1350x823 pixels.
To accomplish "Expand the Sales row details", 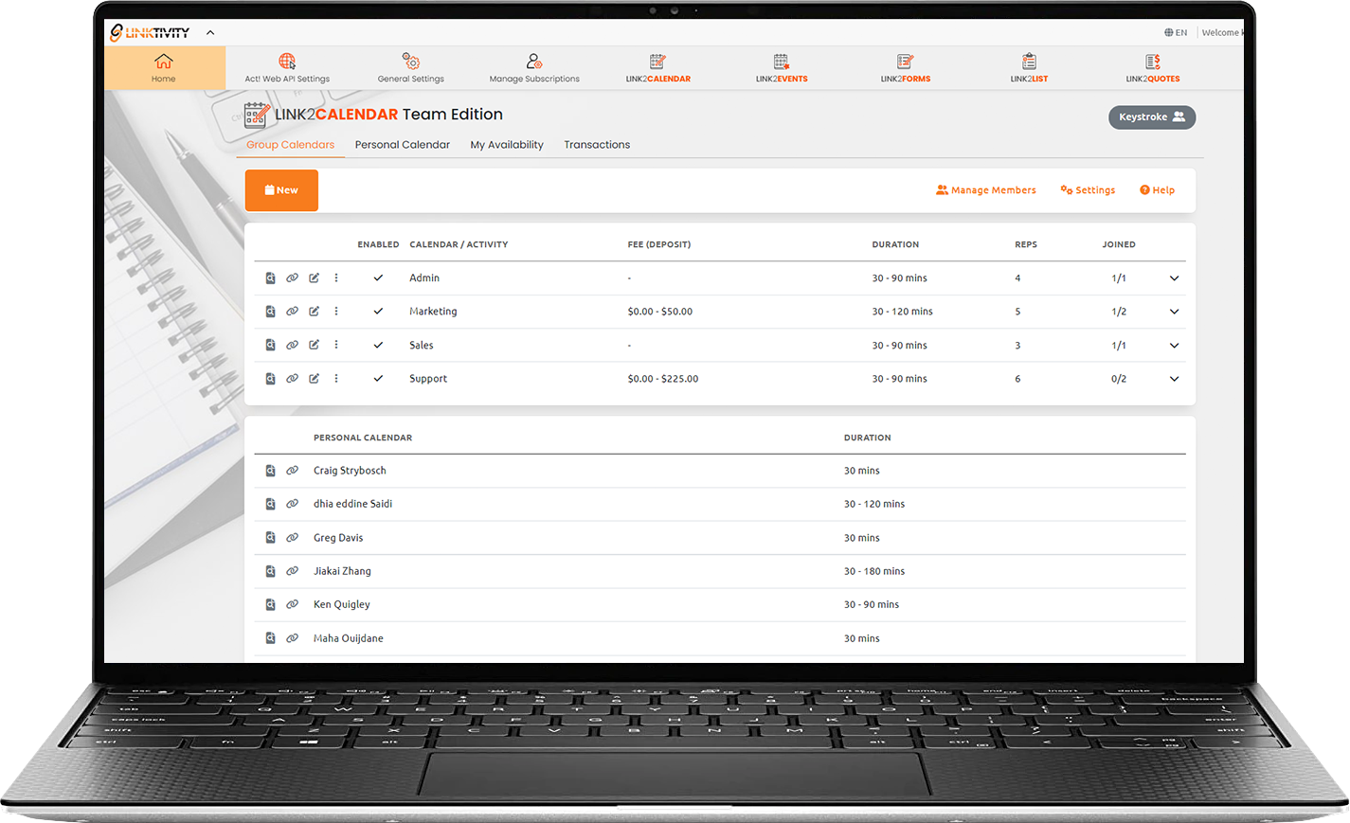I will pyautogui.click(x=1175, y=346).
